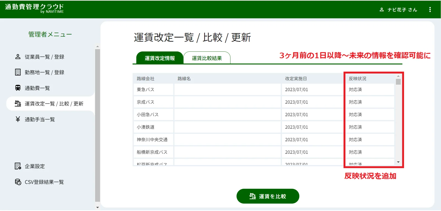Click the date 2023/07/01 in 小田急バス row

[x=297, y=114]
